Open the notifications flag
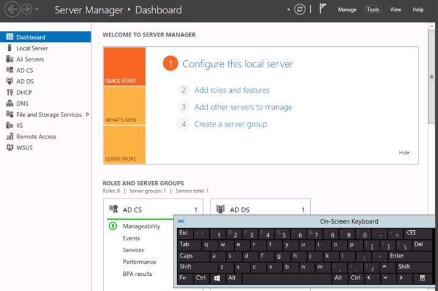 pyautogui.click(x=323, y=10)
